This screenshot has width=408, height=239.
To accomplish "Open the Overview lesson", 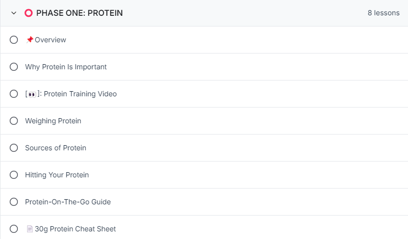I will (x=50, y=40).
